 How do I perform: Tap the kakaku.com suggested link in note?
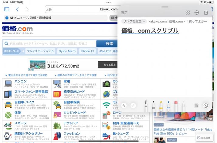coord(178,21)
